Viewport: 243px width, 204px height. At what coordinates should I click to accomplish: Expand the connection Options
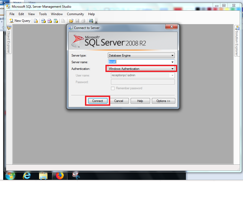point(163,101)
